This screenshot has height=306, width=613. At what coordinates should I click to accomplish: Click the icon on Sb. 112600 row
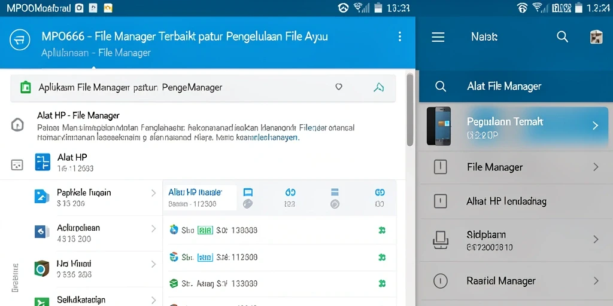(174, 257)
